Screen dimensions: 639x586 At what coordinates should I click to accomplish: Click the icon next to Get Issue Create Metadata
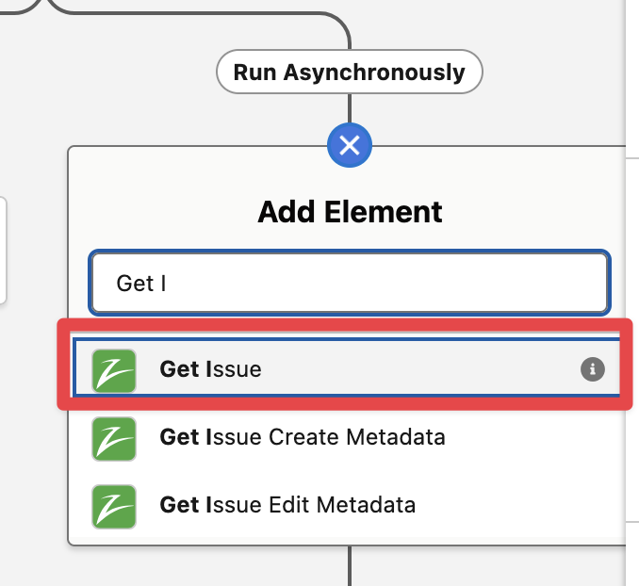[x=114, y=439]
